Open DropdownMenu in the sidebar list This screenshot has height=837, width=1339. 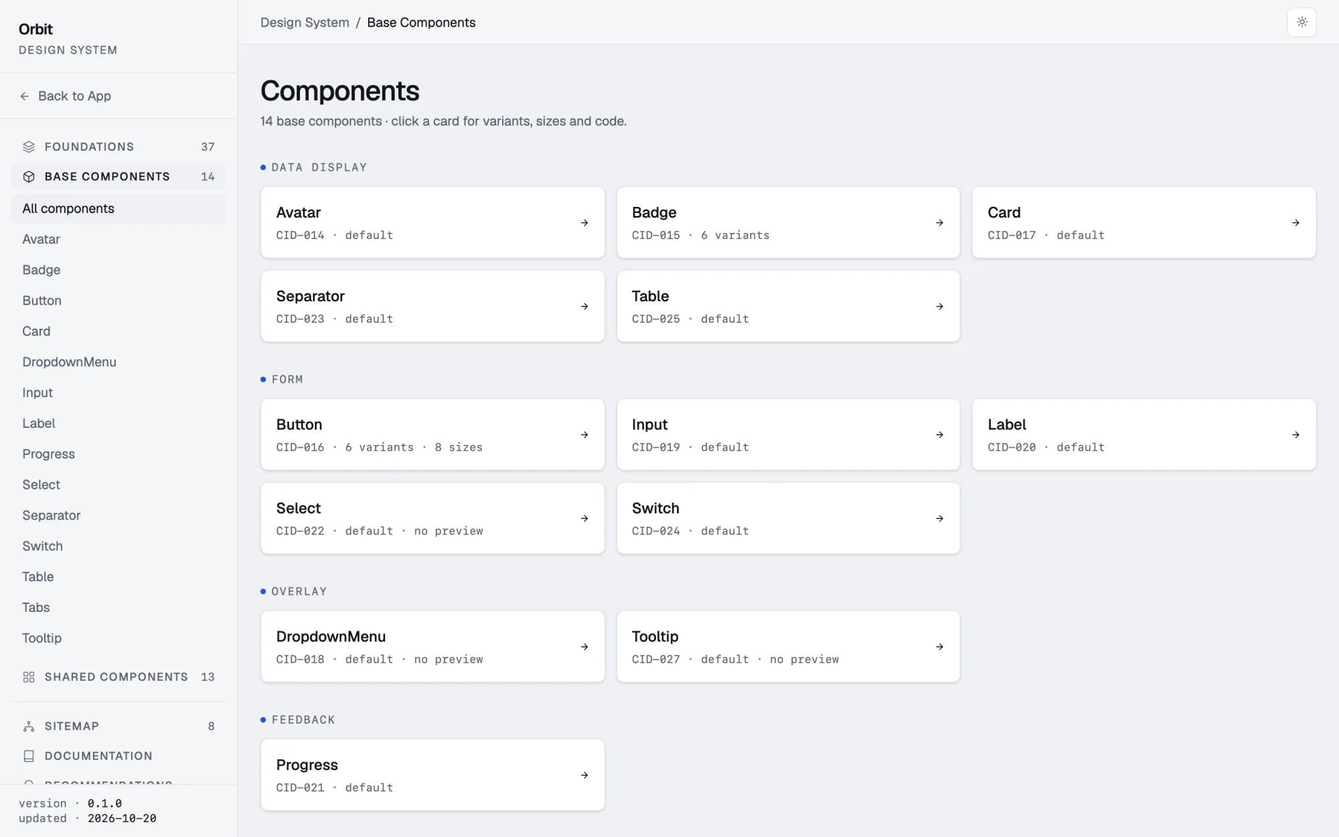click(119, 362)
